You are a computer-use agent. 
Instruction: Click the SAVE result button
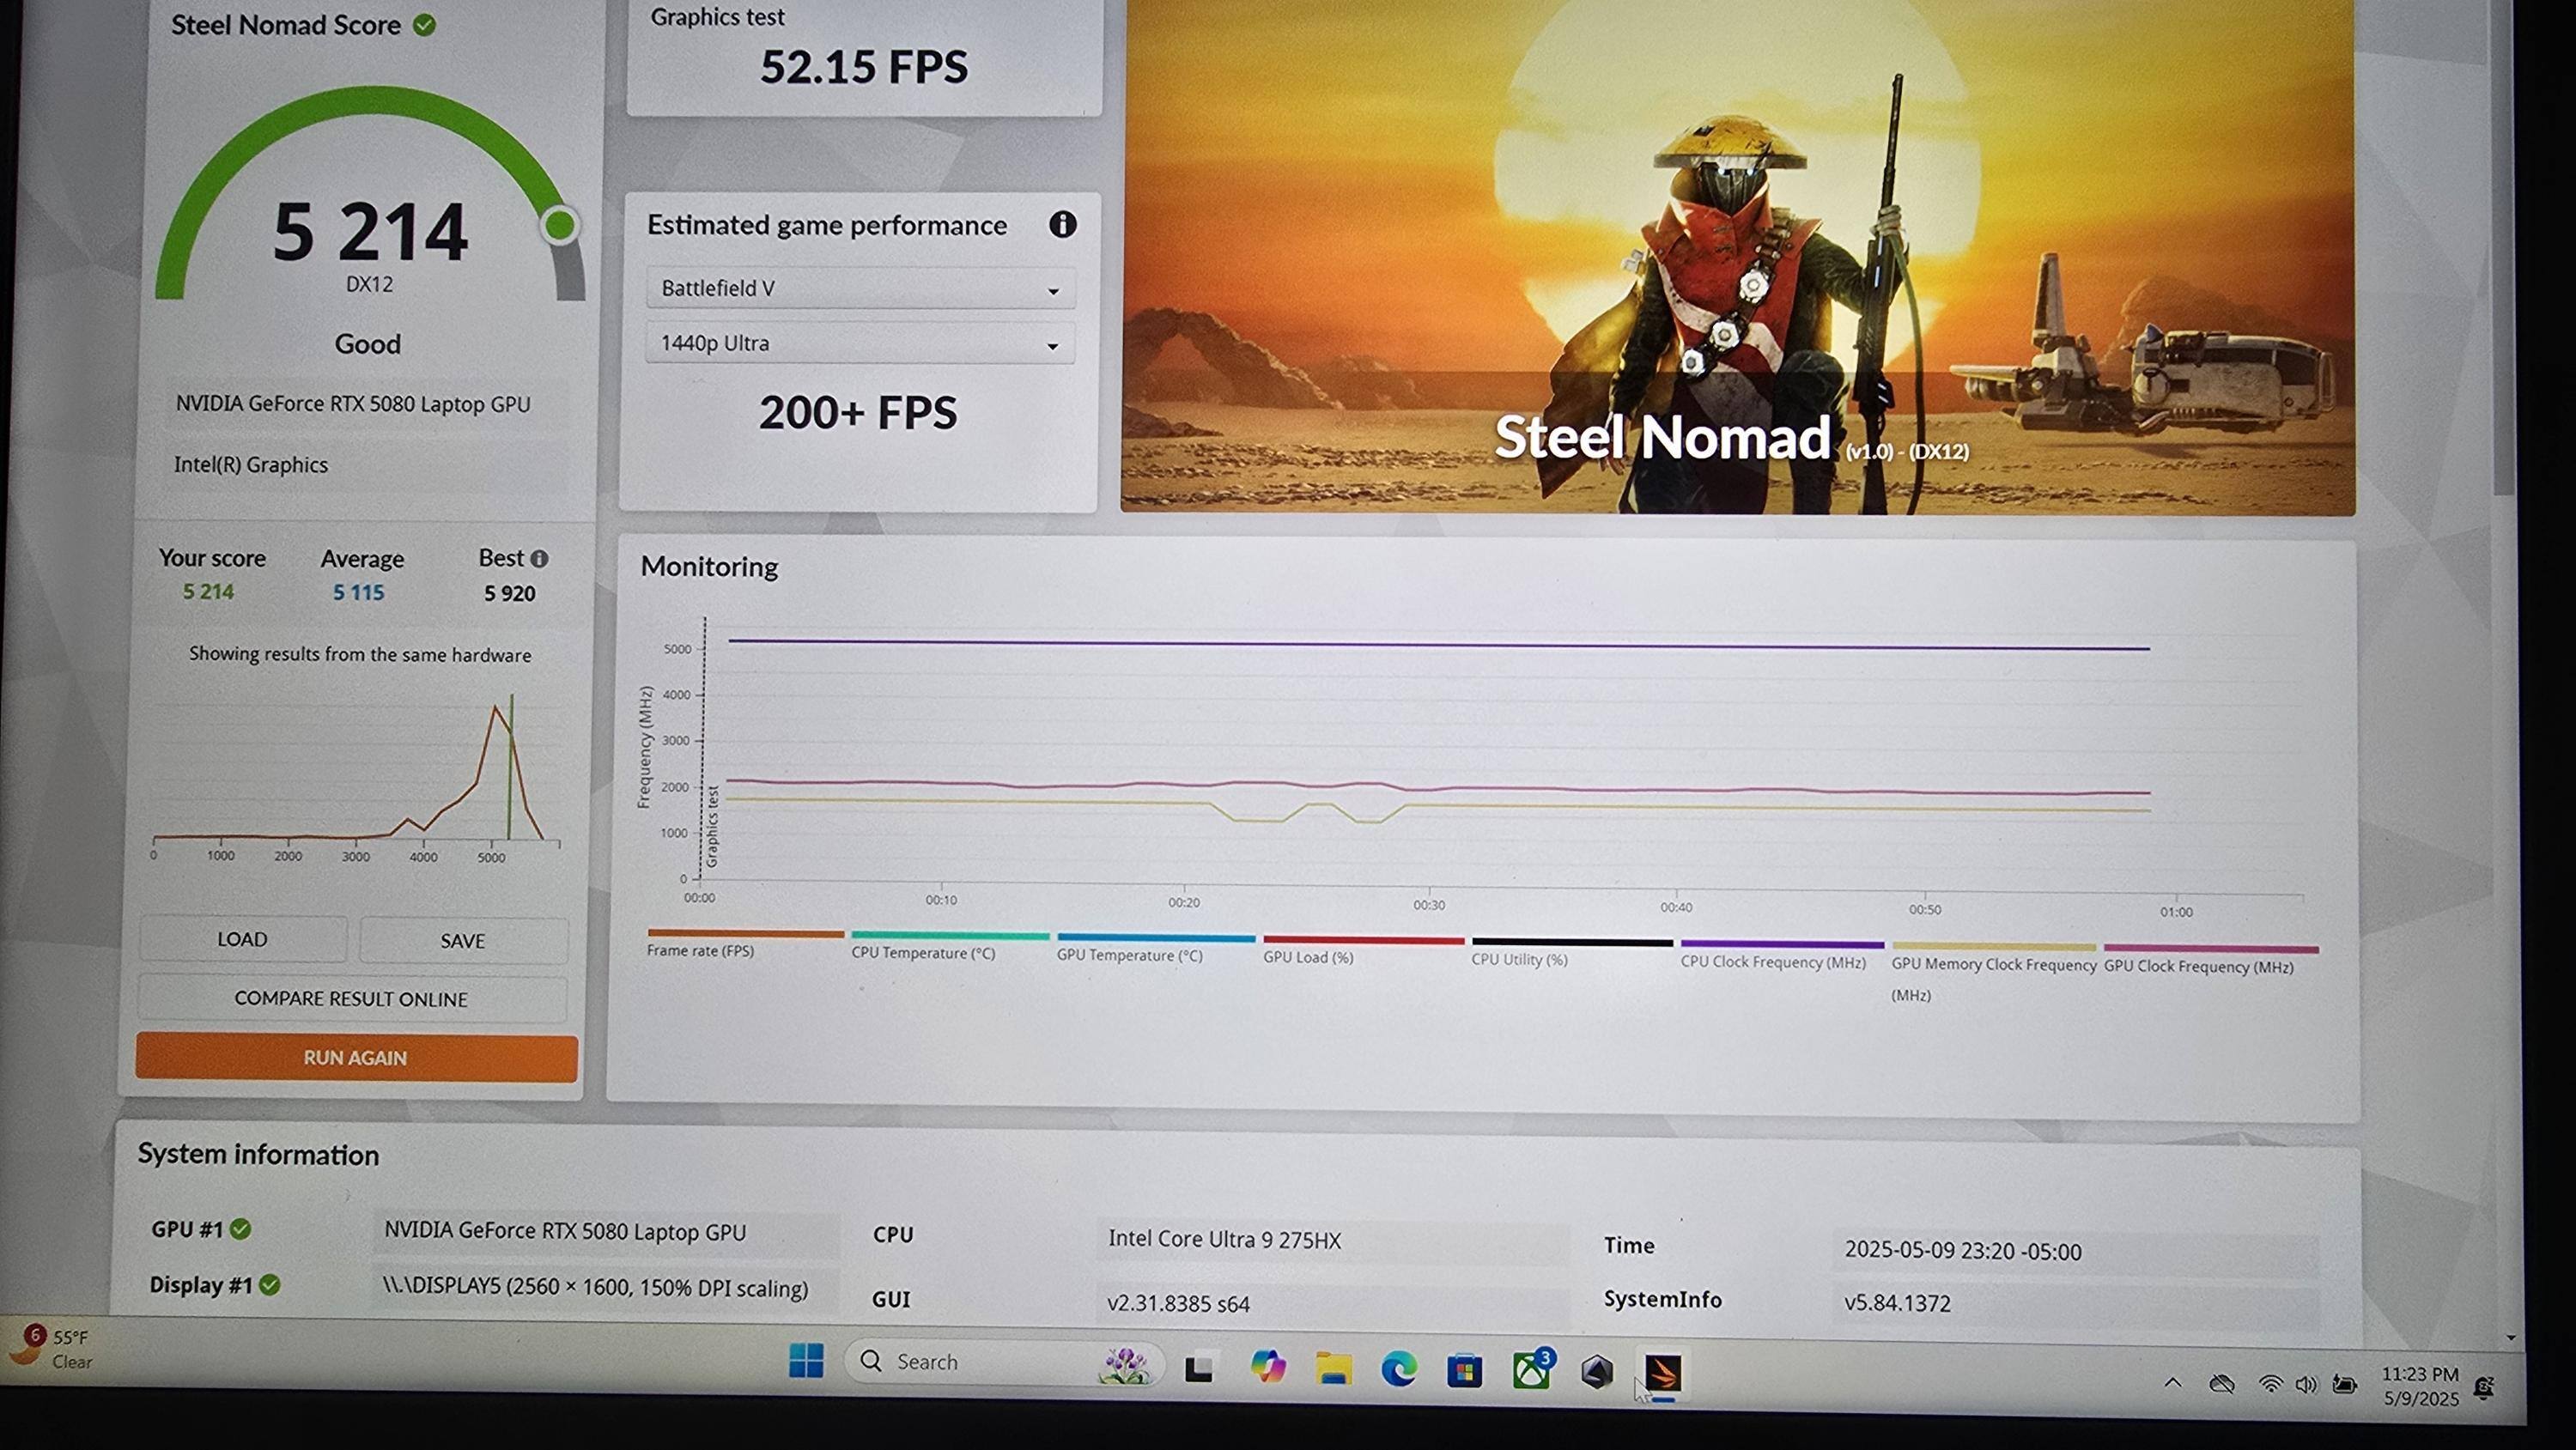[x=463, y=941]
